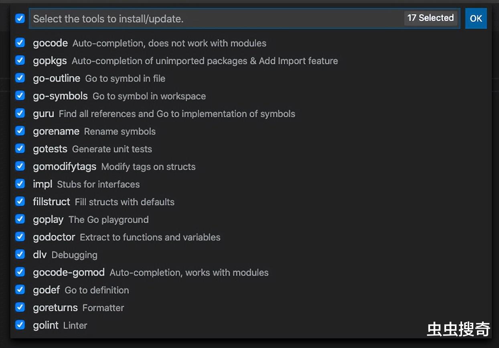The height and width of the screenshot is (348, 499).
Task: Uncheck the select-all checkbox at top
Action: tap(20, 18)
